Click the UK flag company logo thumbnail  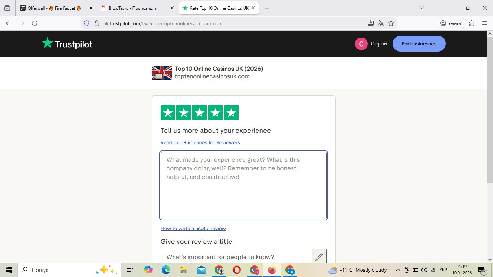pos(162,72)
